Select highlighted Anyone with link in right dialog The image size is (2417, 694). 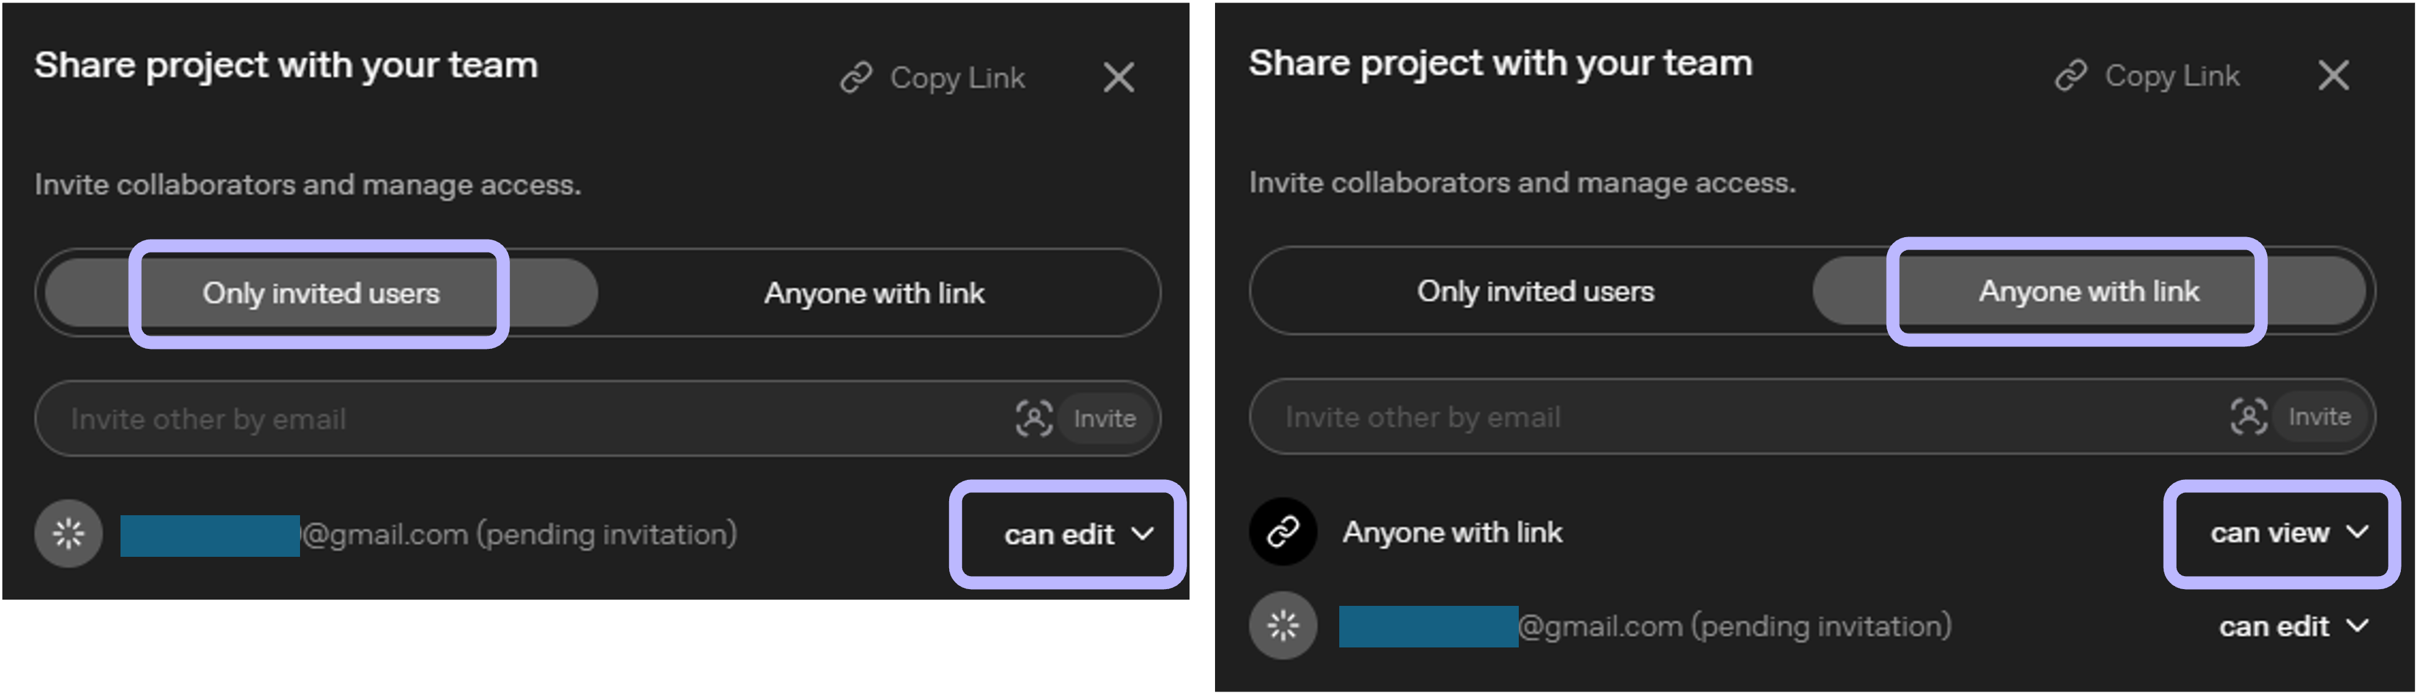pos(2088,292)
